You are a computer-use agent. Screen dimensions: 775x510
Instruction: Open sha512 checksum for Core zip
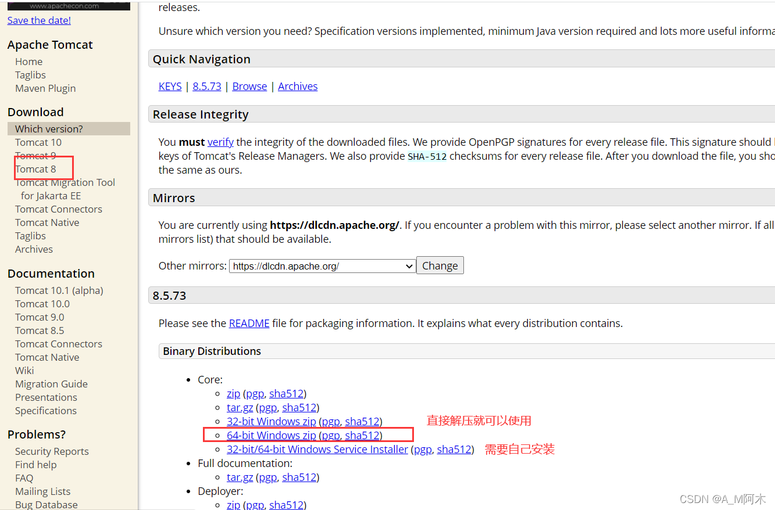286,394
